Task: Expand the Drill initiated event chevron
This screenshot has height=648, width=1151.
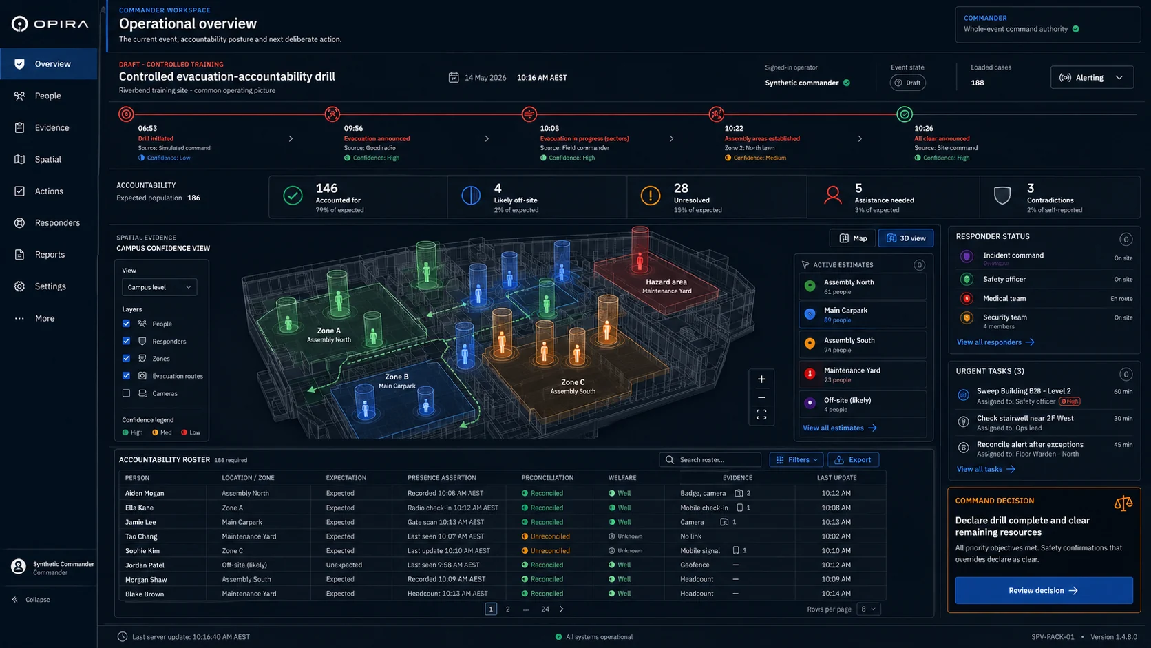Action: tap(291, 138)
